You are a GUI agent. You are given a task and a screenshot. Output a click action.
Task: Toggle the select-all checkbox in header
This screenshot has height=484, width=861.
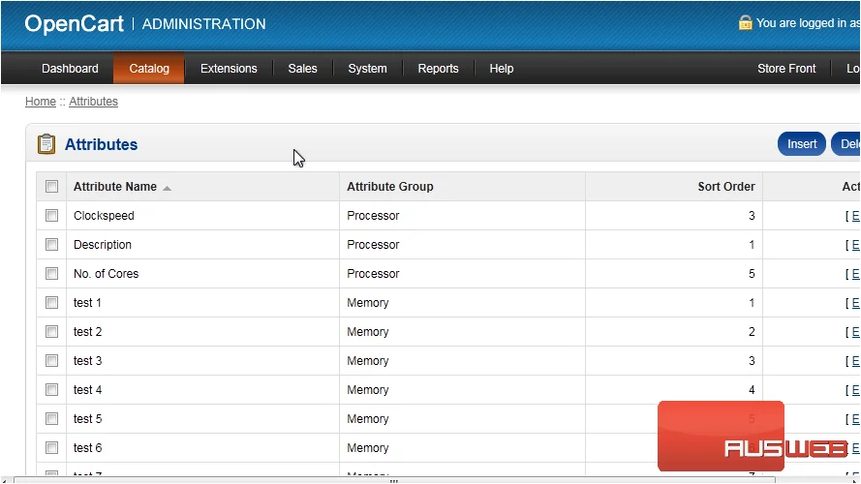coord(51,187)
